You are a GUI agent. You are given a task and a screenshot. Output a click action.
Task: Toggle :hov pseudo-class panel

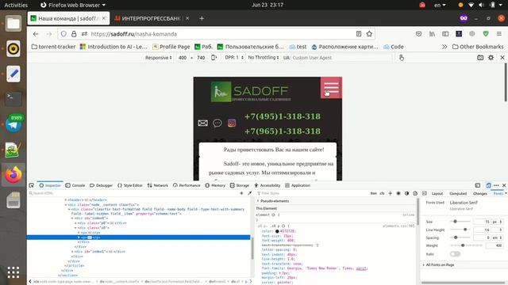click(374, 193)
